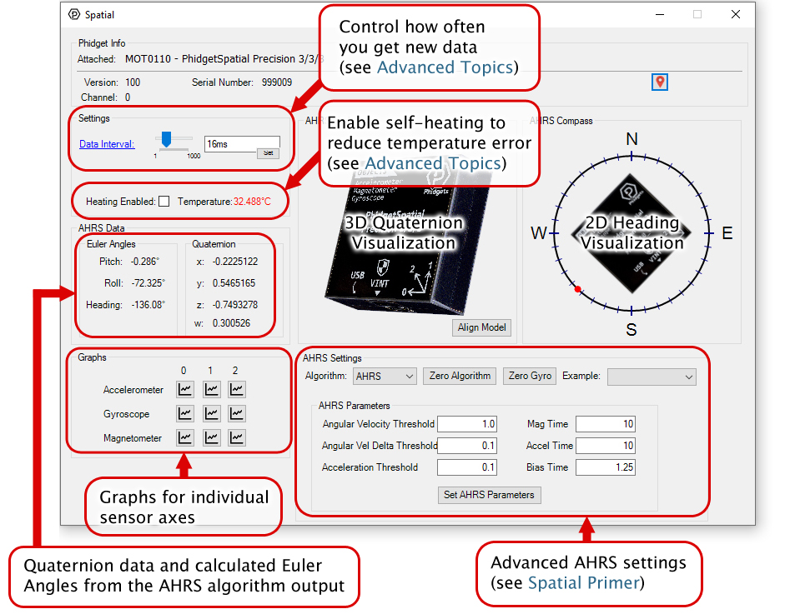
Task: Open Accelerometer axis 1 graph
Action: (x=212, y=389)
